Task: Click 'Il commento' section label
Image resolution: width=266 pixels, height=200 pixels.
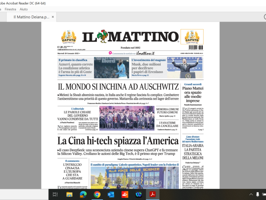Action: [x=72, y=161]
